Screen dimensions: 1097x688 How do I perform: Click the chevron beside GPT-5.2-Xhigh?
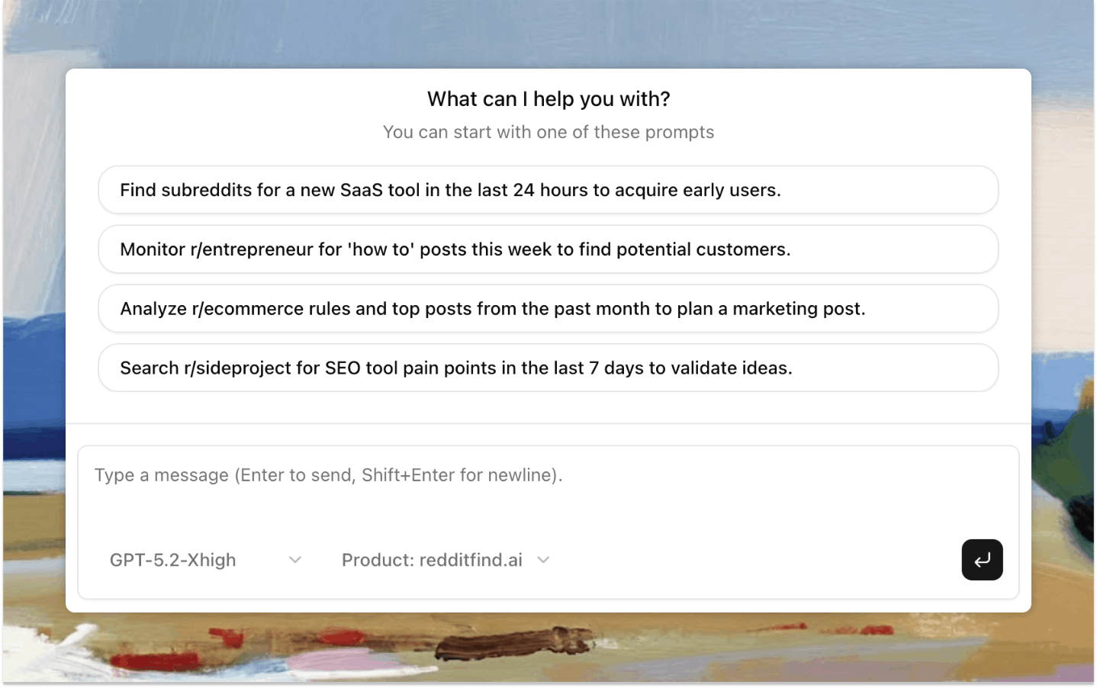[x=294, y=559]
